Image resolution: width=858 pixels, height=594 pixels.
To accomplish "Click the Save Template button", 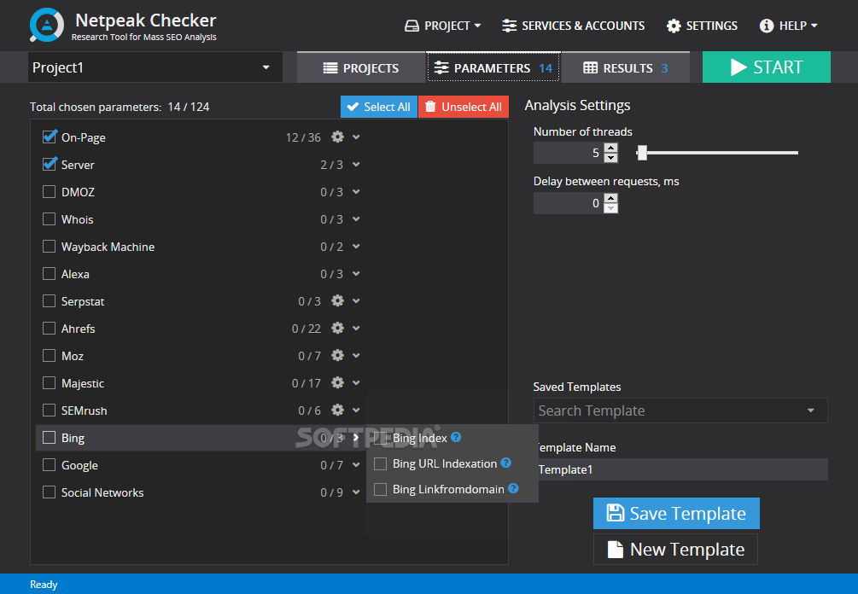I will pyautogui.click(x=676, y=513).
